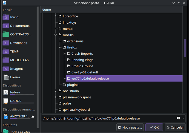Open the DADOS drive
The image size is (189, 133).
[19, 101]
